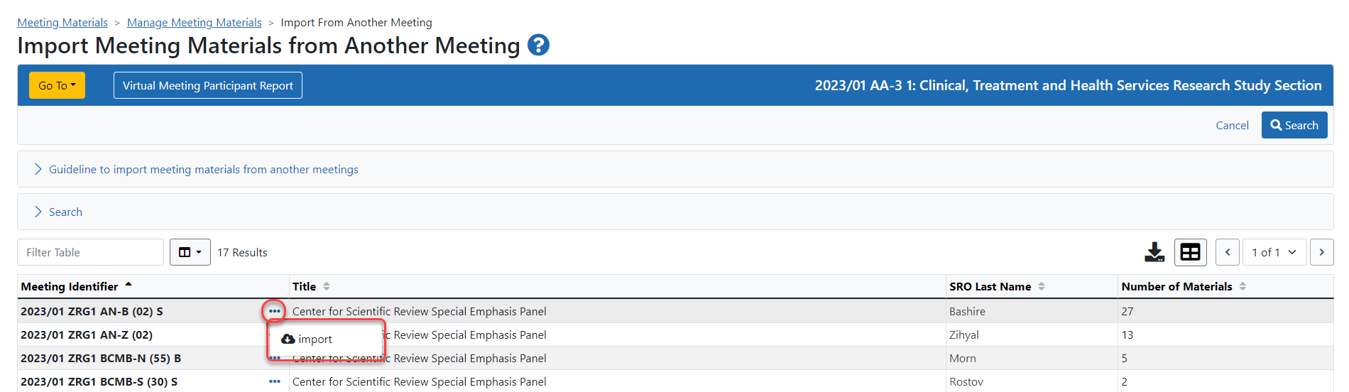Click the download table icon

(1154, 252)
